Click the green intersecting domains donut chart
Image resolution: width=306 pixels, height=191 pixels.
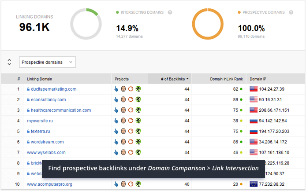[86, 24]
